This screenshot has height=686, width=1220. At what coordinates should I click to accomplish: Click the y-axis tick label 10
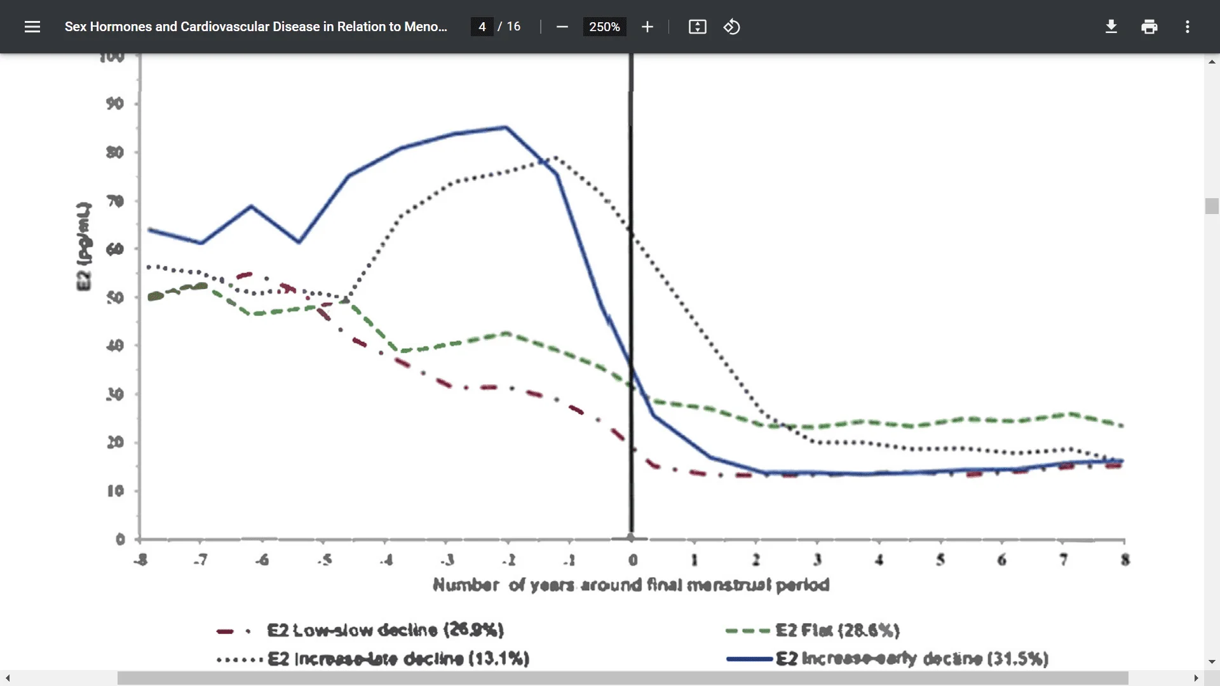tap(115, 491)
